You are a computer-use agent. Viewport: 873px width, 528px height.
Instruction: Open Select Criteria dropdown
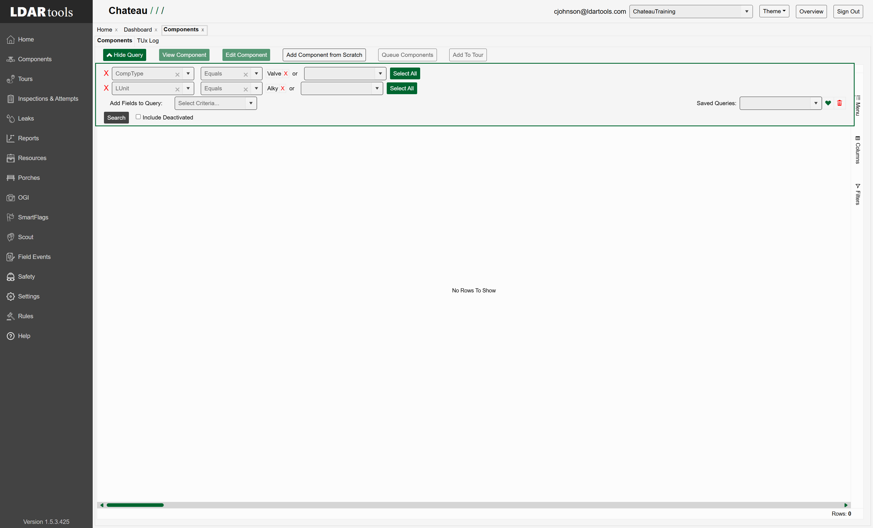(x=215, y=103)
